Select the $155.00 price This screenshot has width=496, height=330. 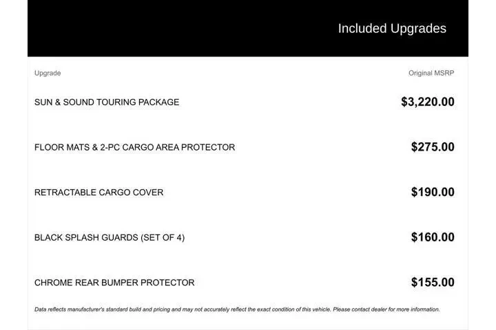pyautogui.click(x=433, y=283)
